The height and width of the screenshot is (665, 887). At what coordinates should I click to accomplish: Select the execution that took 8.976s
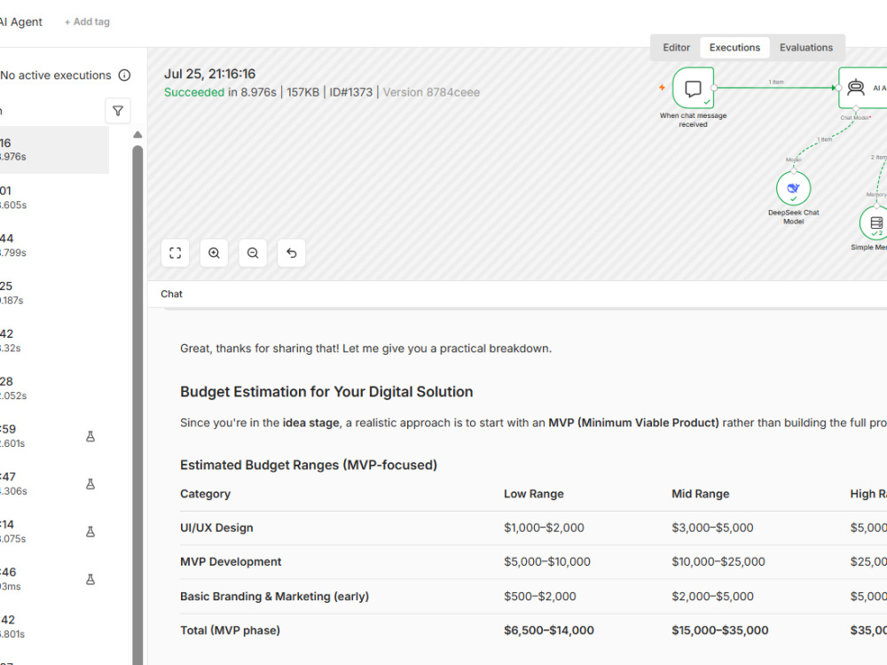click(x=54, y=150)
